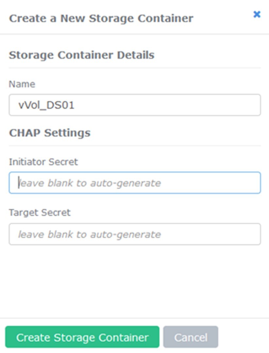Click Initiator Secret's auto-generate placeholder text

pyautogui.click(x=89, y=183)
